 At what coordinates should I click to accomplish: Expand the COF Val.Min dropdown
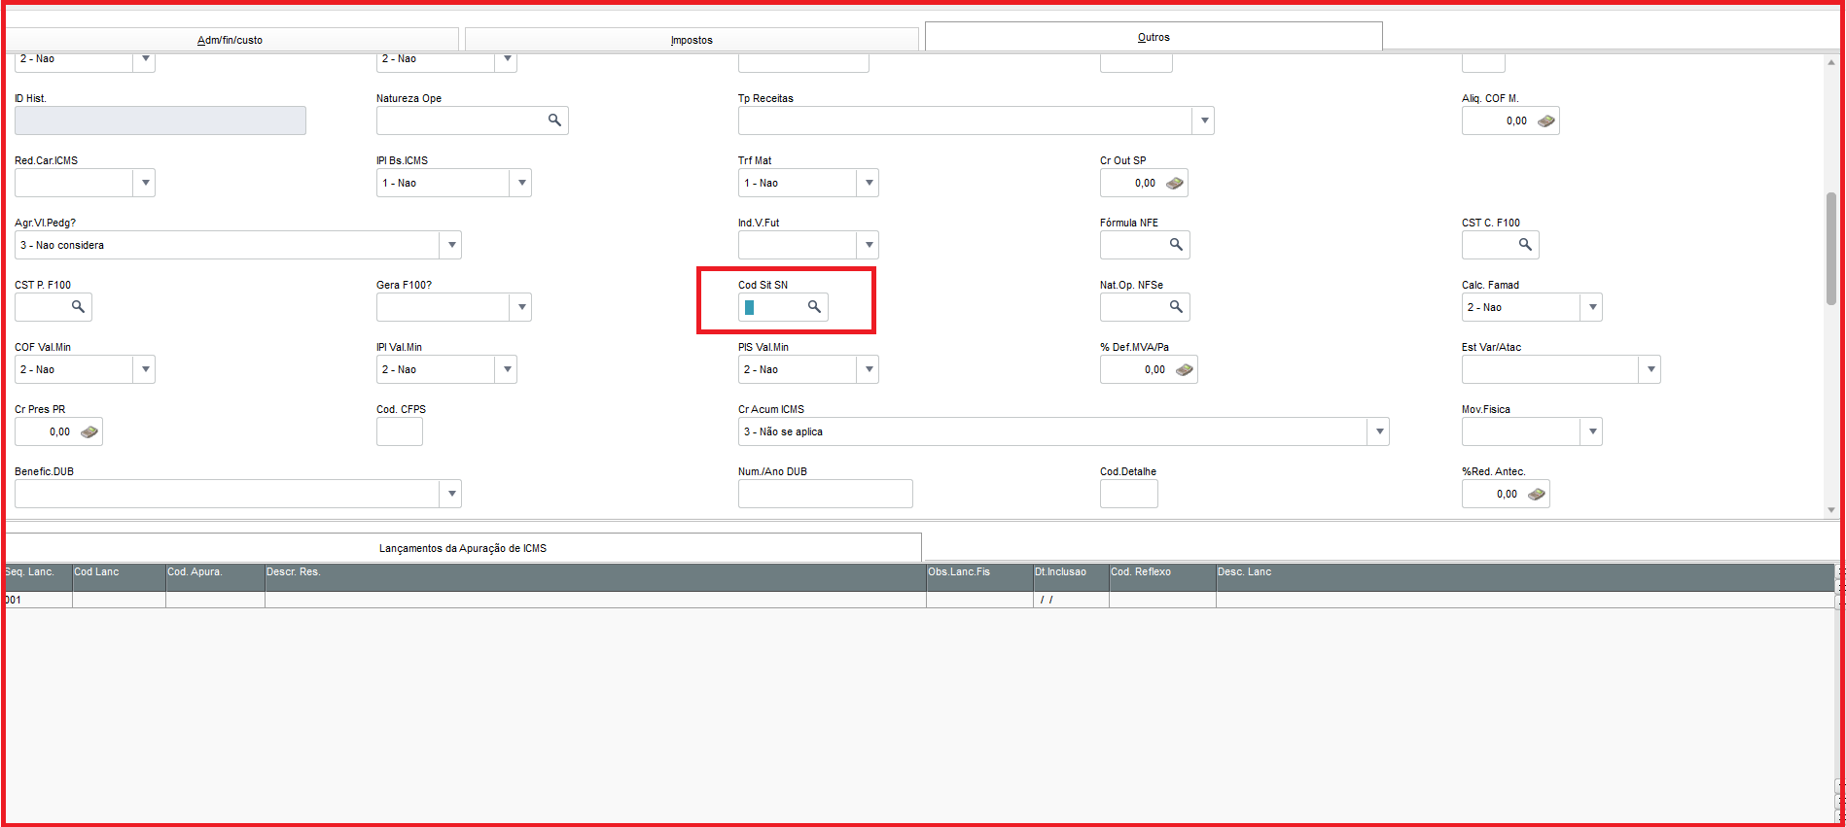pyautogui.click(x=145, y=369)
